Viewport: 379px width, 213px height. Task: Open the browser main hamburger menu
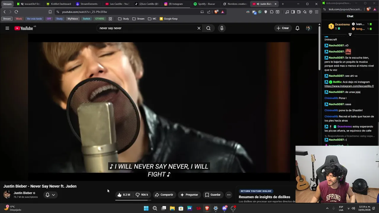[317, 12]
